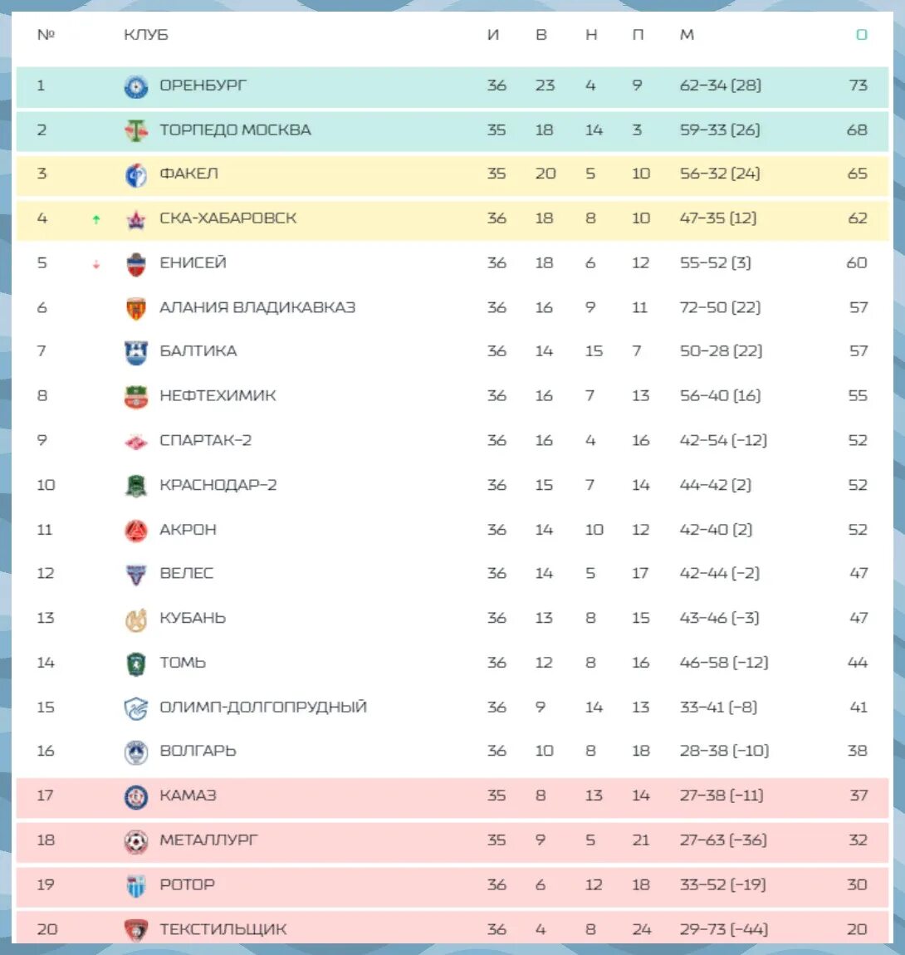Click the Оренбург club logo
The width and height of the screenshot is (905, 955).
point(136,86)
